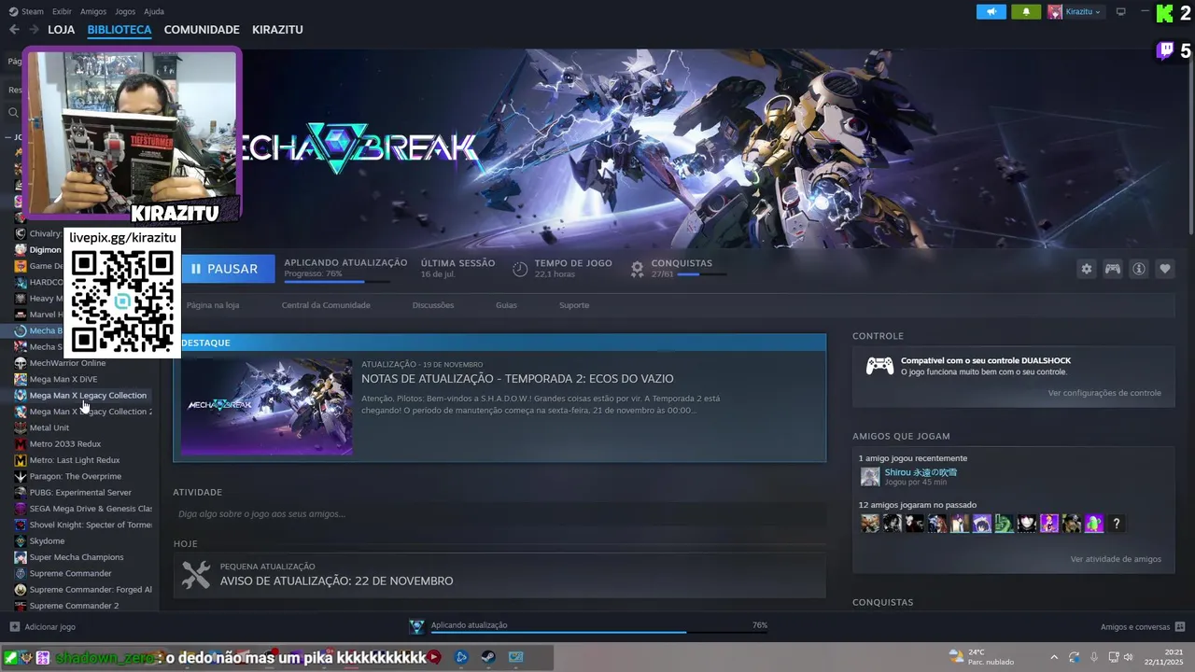This screenshot has height=672, width=1195.
Task: Select MechWarrior Online in library list
Action: 67,363
